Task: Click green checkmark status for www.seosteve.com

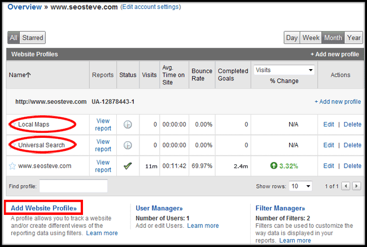Action: [x=128, y=166]
